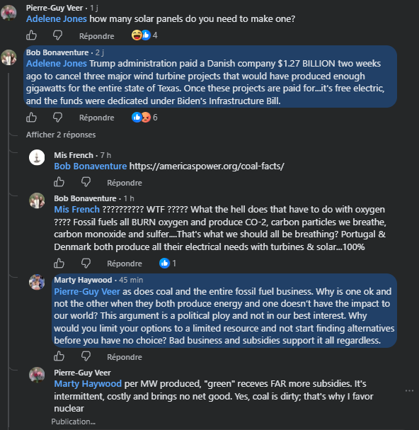Thumbs-down Bob Bonaventure's Danish company comment

(x=57, y=118)
